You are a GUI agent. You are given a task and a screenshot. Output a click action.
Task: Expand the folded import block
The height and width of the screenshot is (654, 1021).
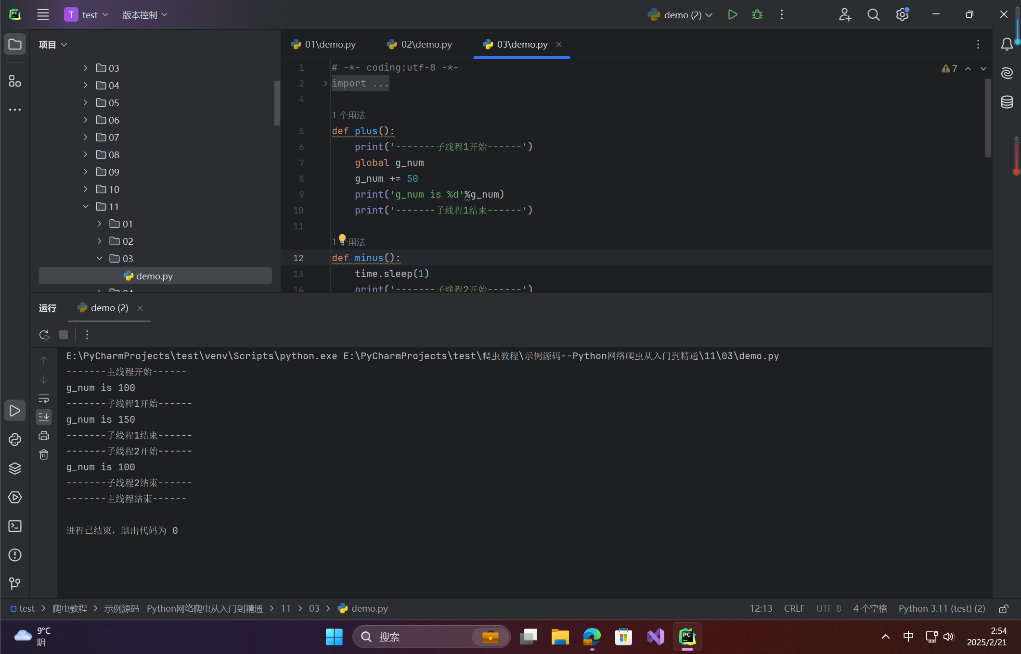click(325, 84)
